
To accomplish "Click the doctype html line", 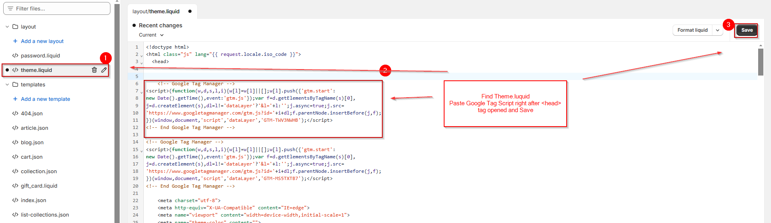I will (167, 47).
